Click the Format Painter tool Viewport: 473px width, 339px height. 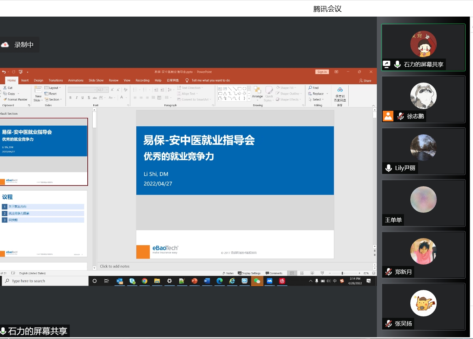point(15,99)
